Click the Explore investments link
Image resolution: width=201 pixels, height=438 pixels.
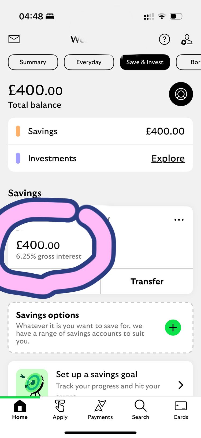coord(168,158)
